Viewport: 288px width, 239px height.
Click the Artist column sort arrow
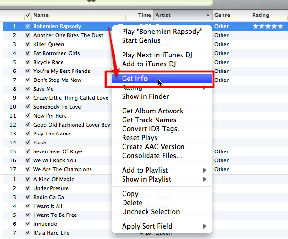(208, 15)
